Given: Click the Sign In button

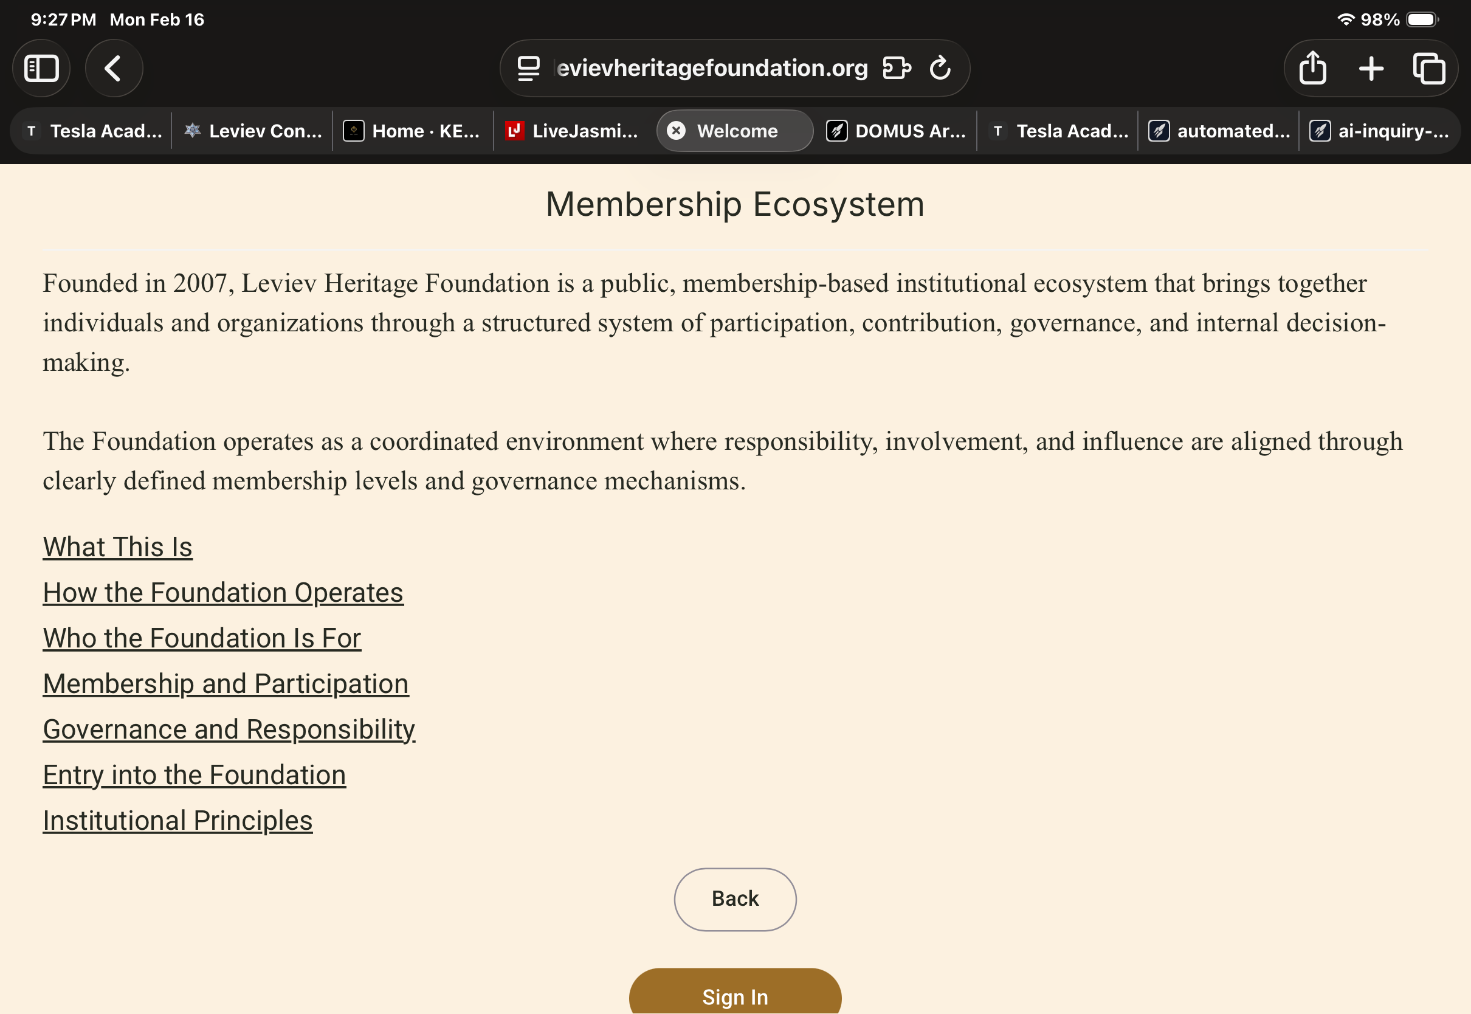Looking at the screenshot, I should click(x=735, y=996).
